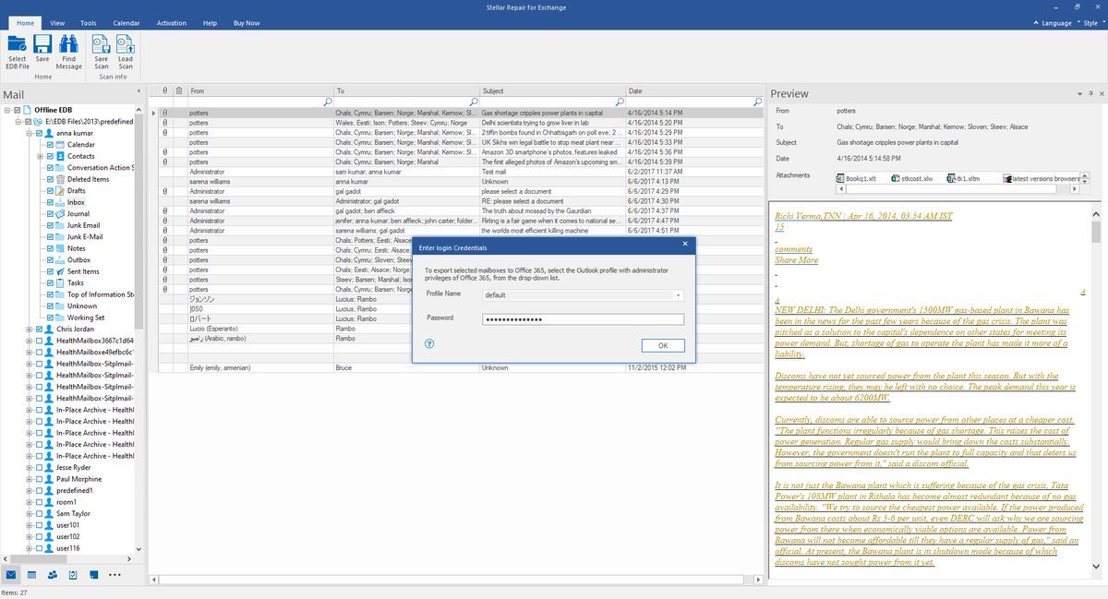This screenshot has height=599, width=1108.
Task: Sort messages by the Subject column header
Action: pyautogui.click(x=552, y=90)
